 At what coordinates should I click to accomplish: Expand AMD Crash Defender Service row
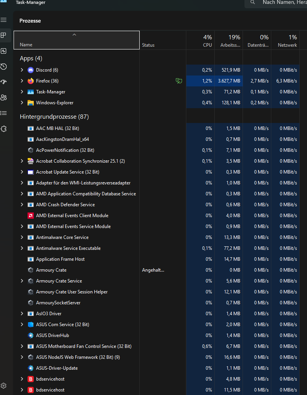(x=22, y=205)
